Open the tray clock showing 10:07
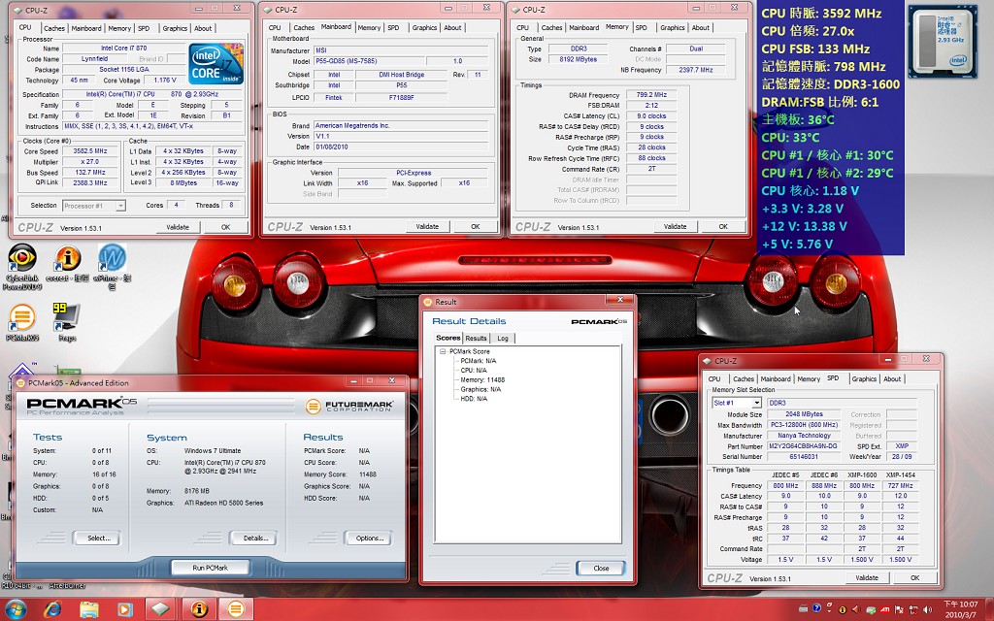This screenshot has height=621, width=994. pyautogui.click(x=960, y=609)
